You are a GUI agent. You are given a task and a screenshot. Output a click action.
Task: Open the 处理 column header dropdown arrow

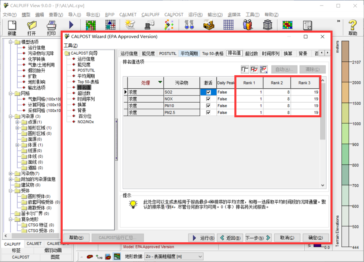tap(160, 82)
